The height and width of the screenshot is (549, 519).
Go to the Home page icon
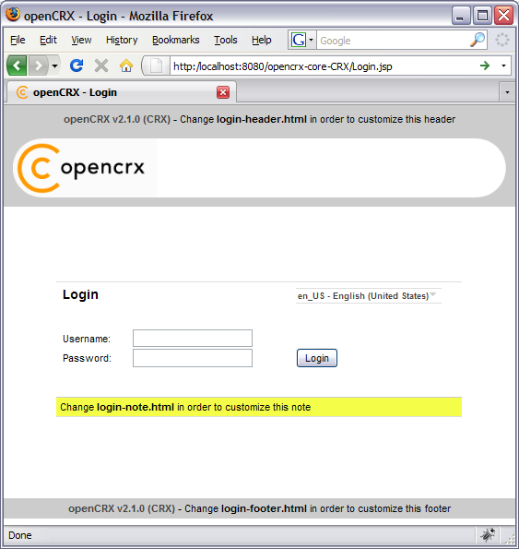(x=126, y=66)
